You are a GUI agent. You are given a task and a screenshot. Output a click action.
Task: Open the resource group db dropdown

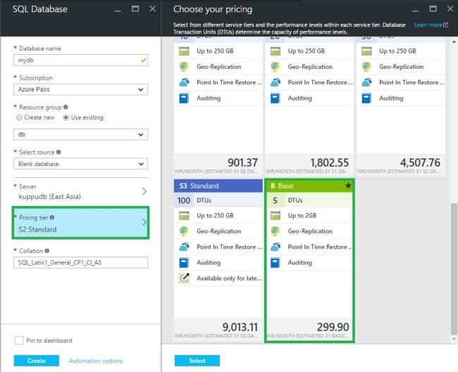81,134
